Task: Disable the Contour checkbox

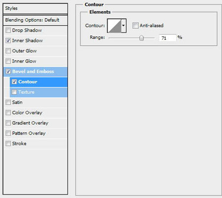Action: (x=14, y=82)
